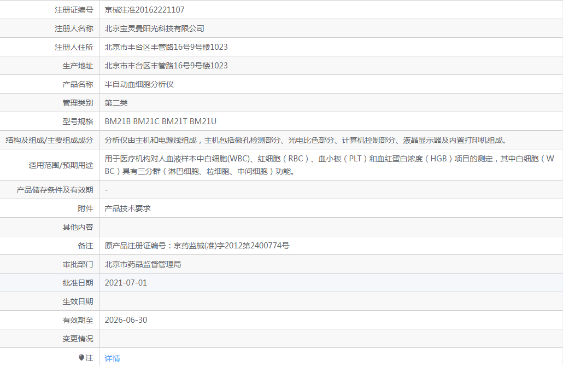This screenshot has height=366, width=563.
Task: Click the 生产地址 row label
Action: [78, 66]
